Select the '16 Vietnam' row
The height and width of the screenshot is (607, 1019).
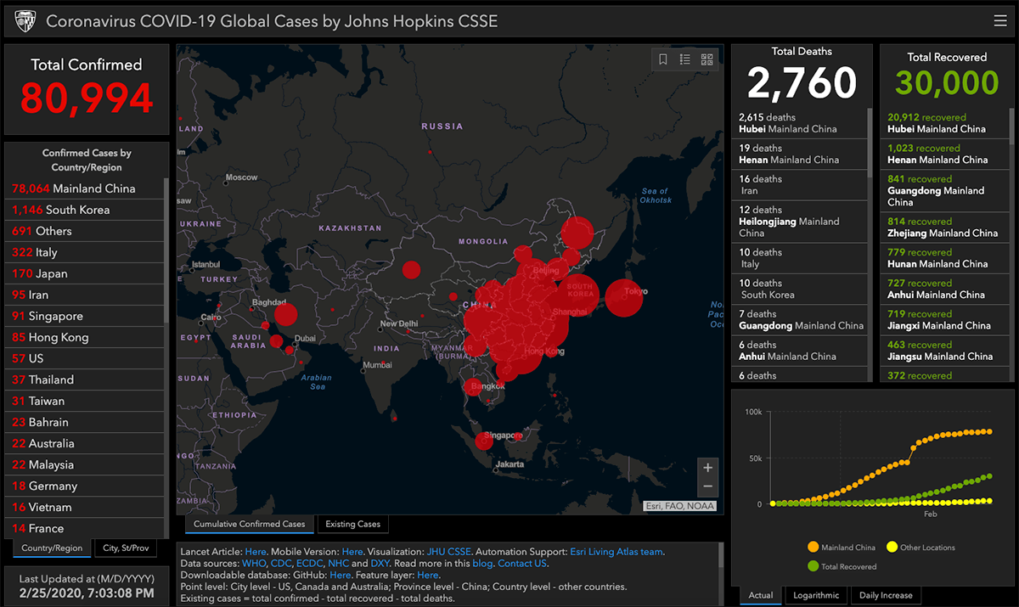tap(85, 507)
